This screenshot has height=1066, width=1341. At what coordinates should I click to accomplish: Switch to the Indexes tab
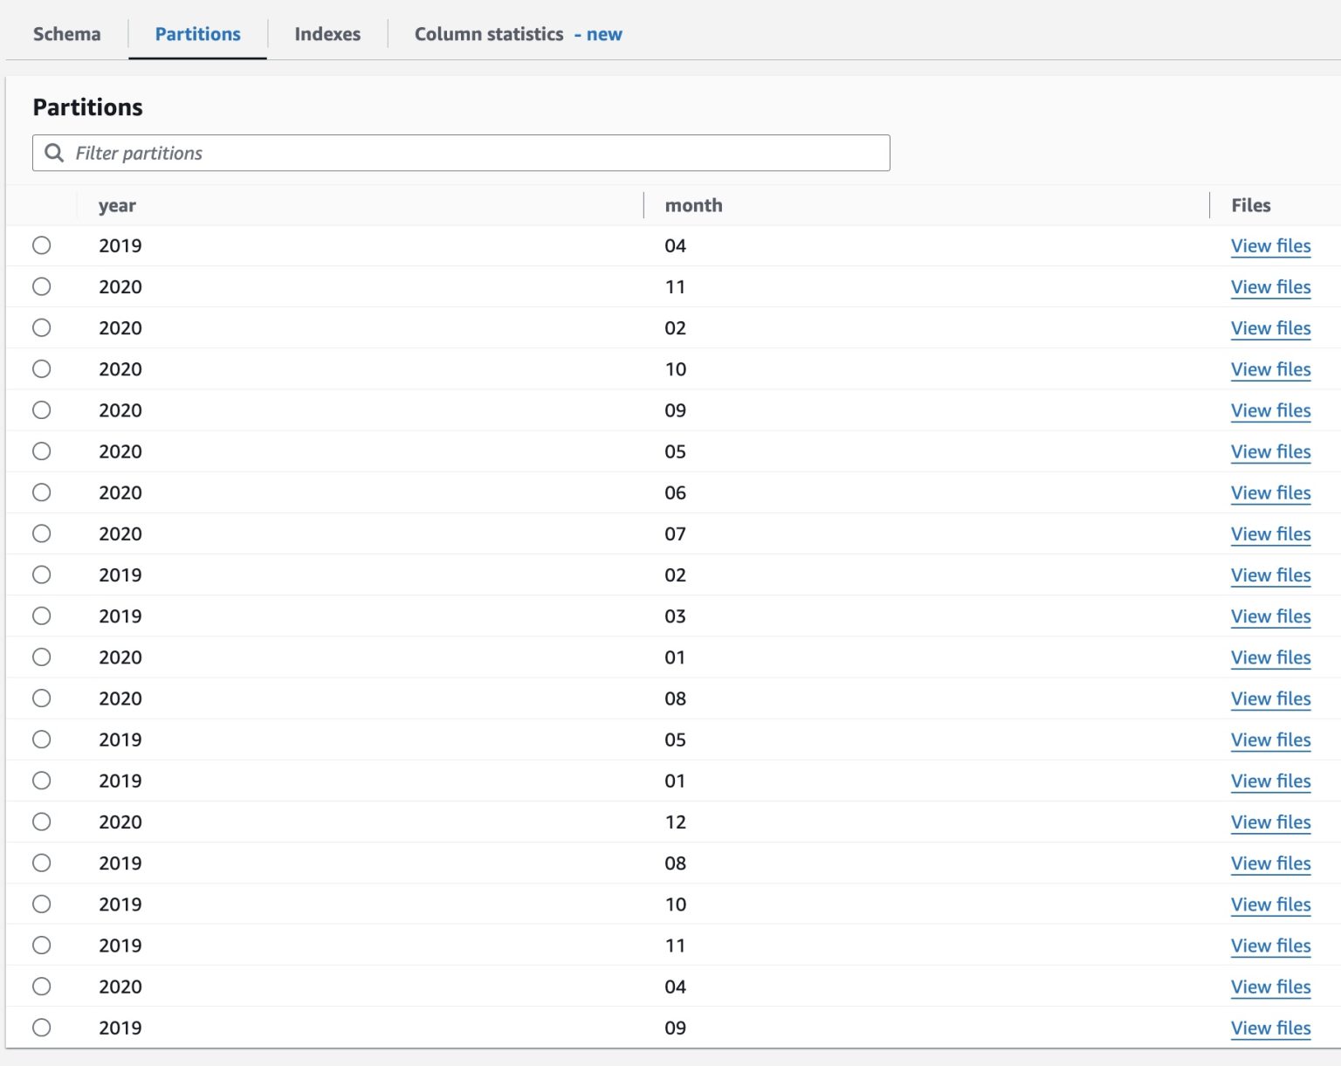327,34
